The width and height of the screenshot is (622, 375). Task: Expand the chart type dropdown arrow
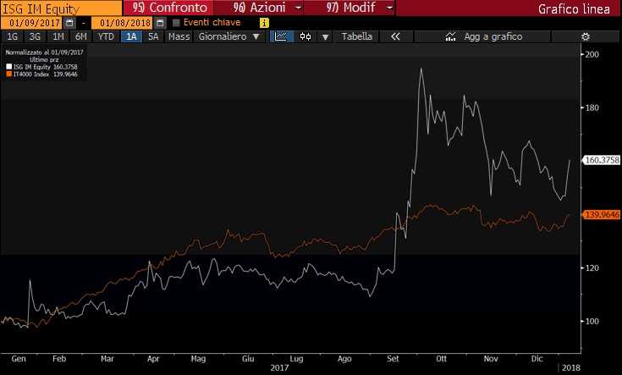point(325,37)
